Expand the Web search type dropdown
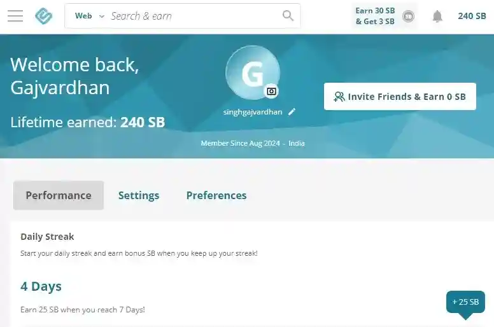494x327 pixels. [90, 16]
